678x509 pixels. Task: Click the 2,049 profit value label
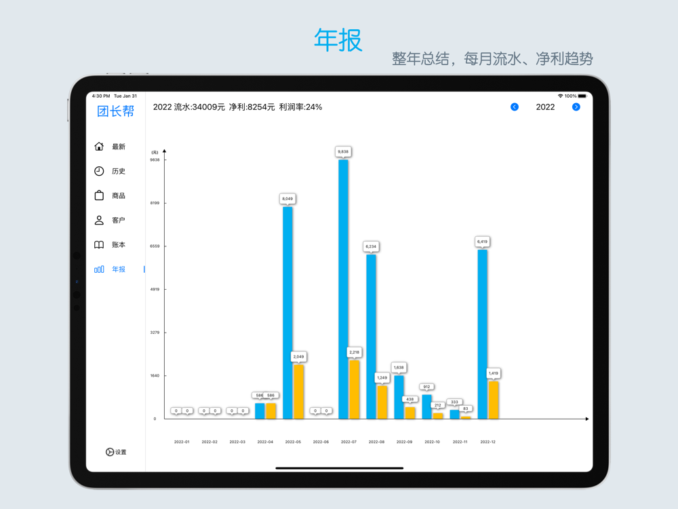click(298, 357)
